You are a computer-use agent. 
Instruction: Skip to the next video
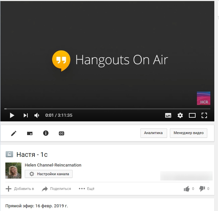coord(25,115)
